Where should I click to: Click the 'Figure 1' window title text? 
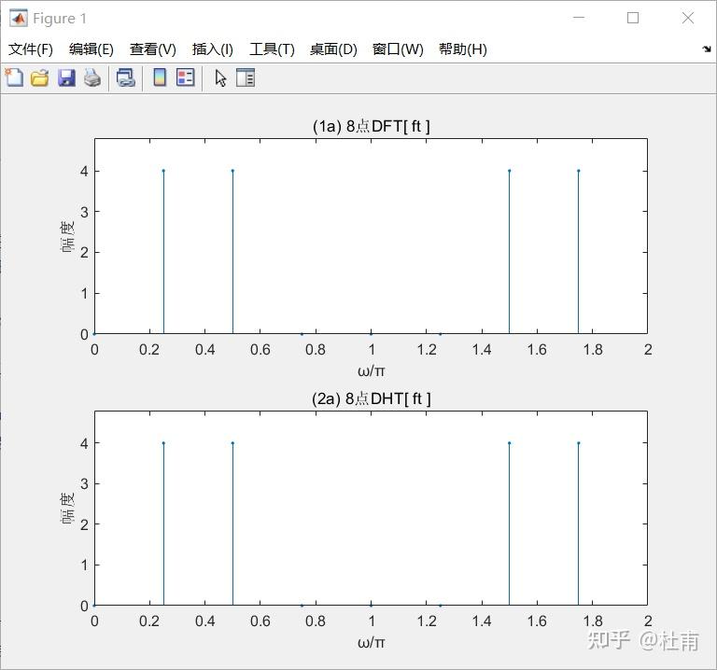click(60, 19)
